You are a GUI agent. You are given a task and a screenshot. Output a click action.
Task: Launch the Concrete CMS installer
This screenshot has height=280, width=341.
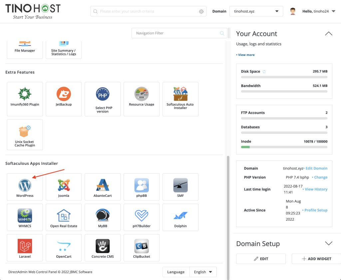click(103, 248)
